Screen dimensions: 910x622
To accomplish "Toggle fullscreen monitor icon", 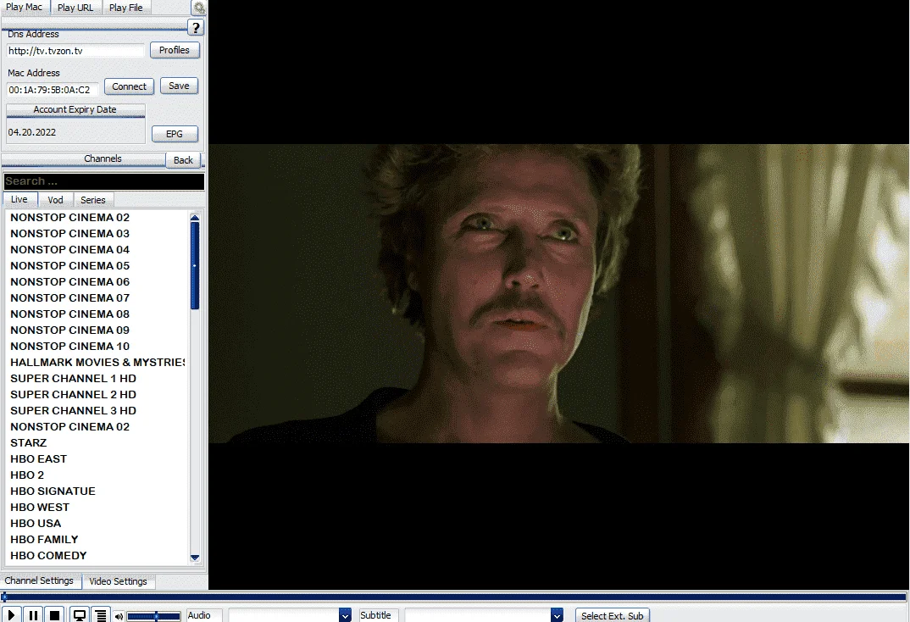I will (x=80, y=615).
